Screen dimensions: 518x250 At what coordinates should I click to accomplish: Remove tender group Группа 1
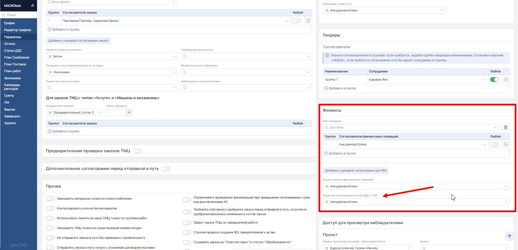(506, 80)
